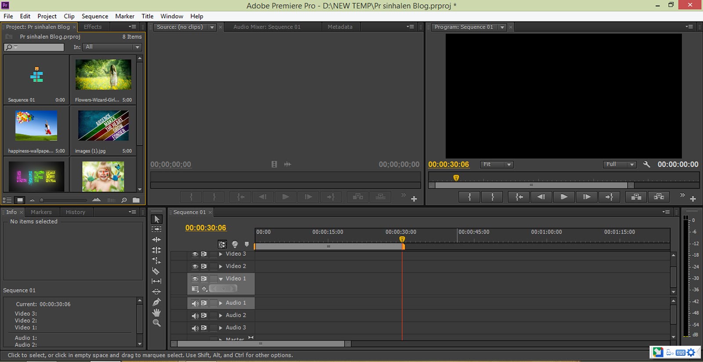Image resolution: width=703 pixels, height=362 pixels.
Task: Click Show Keyframes icon on Video 1
Action: [204, 288]
